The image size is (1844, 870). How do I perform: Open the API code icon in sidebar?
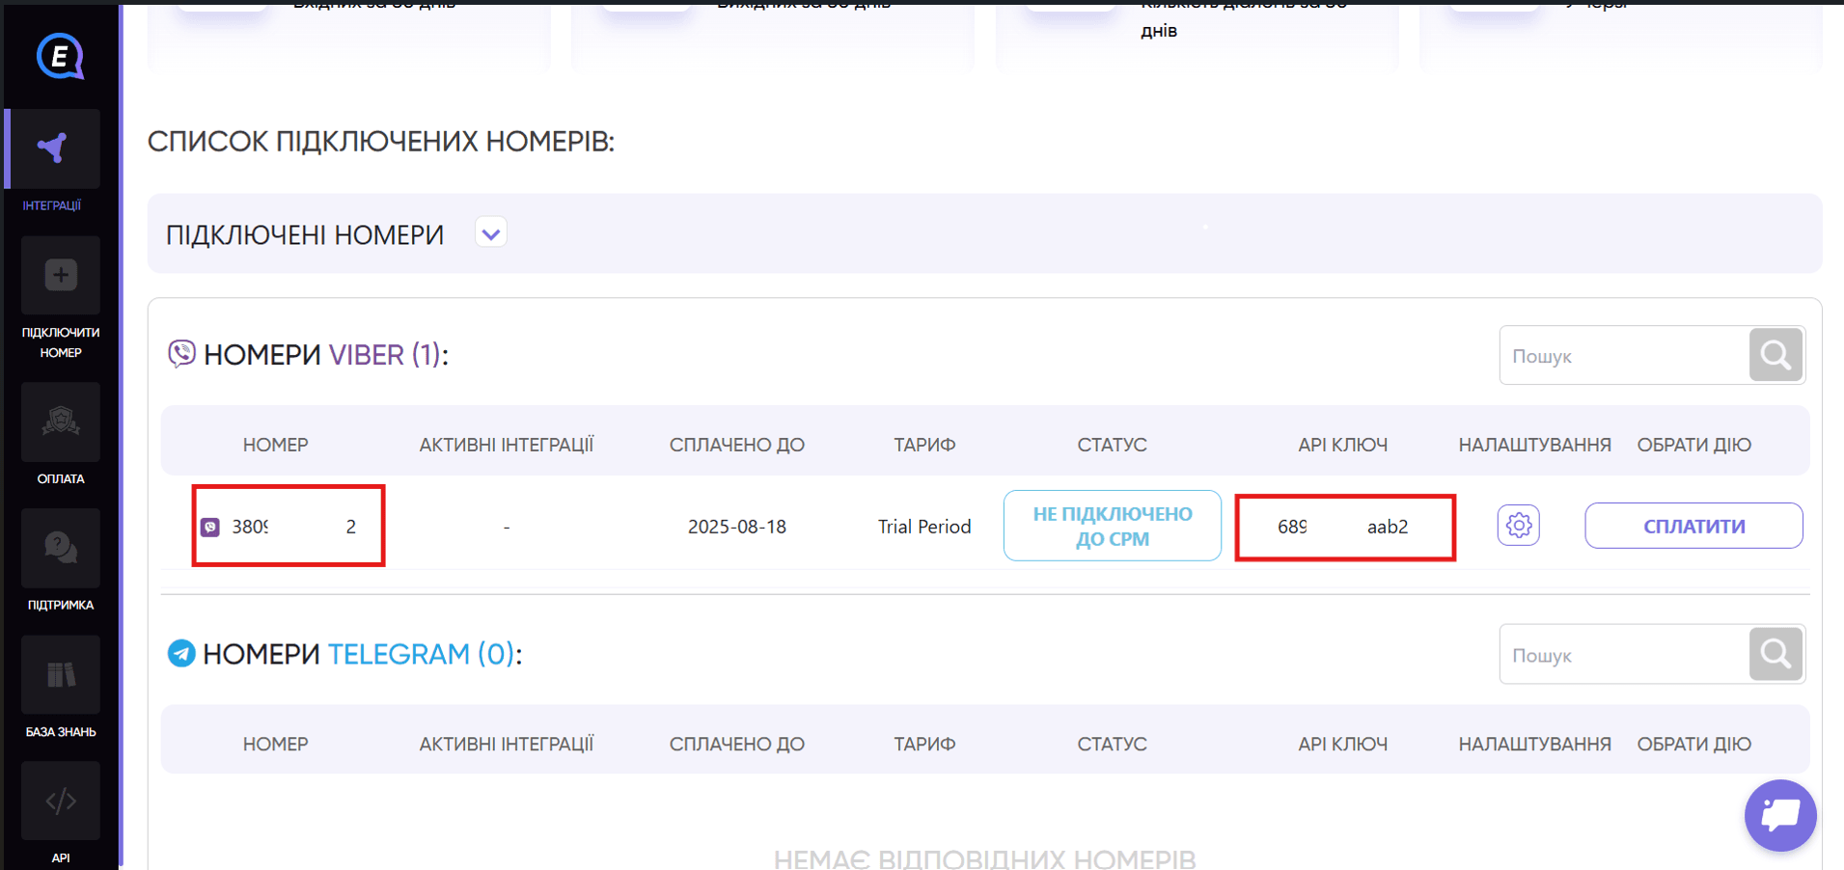click(x=60, y=801)
